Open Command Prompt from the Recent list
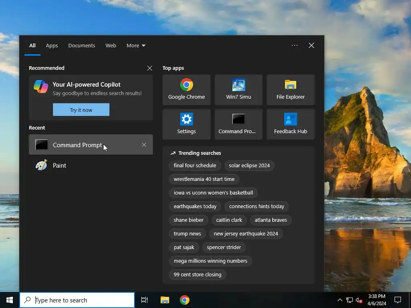Image resolution: width=411 pixels, height=308 pixels. [91, 145]
